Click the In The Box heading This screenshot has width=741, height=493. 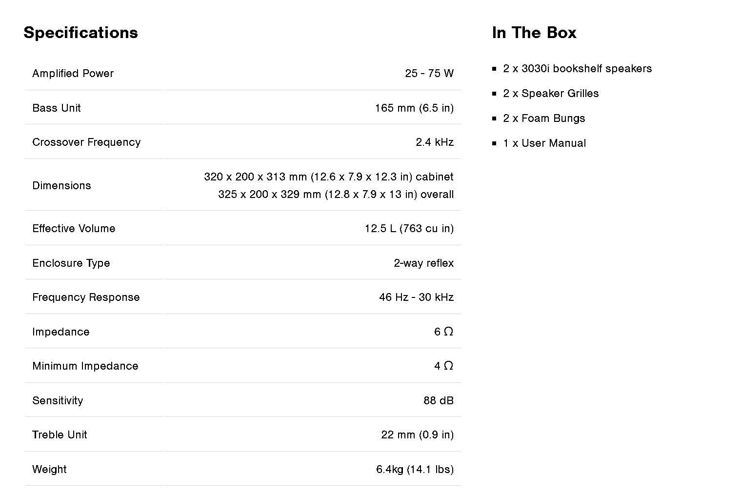tap(534, 33)
